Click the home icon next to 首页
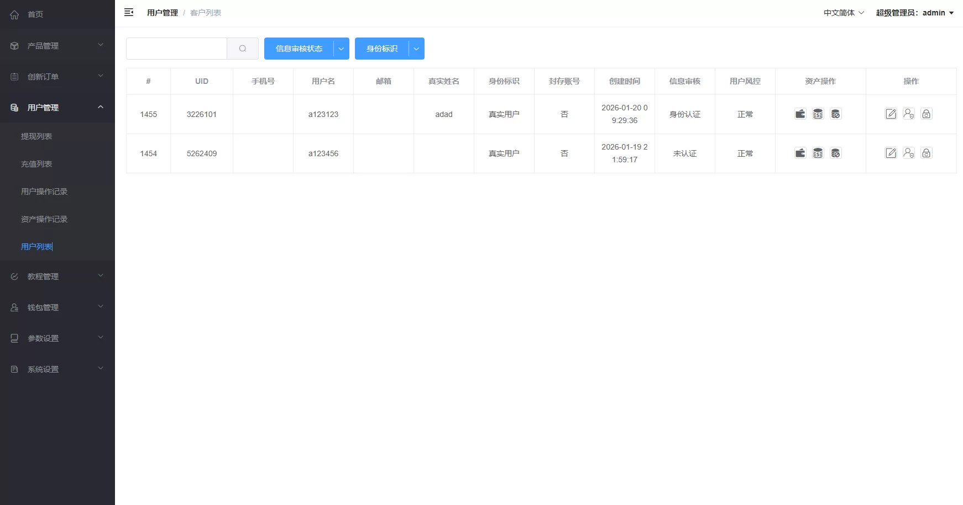Viewport: 963px width, 505px height. pyautogui.click(x=14, y=14)
